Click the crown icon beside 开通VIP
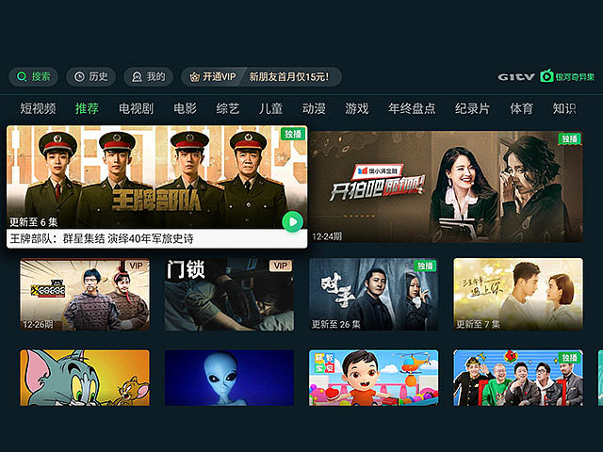The height and width of the screenshot is (452, 603). (x=195, y=77)
